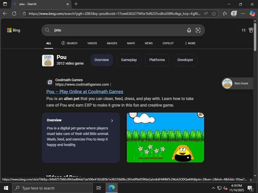Open result options dots beside coolmathgames URL
258x193 pixels.
pos(111,84)
